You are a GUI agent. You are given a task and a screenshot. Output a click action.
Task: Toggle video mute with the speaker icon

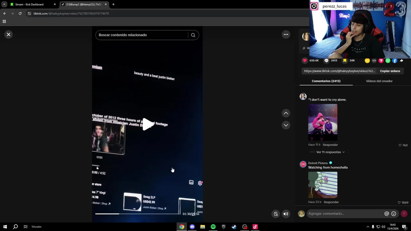pyautogui.click(x=285, y=214)
